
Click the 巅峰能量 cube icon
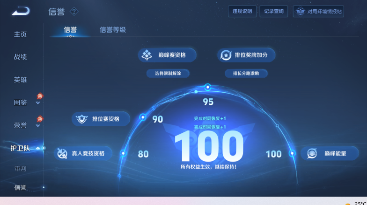coord(312,153)
